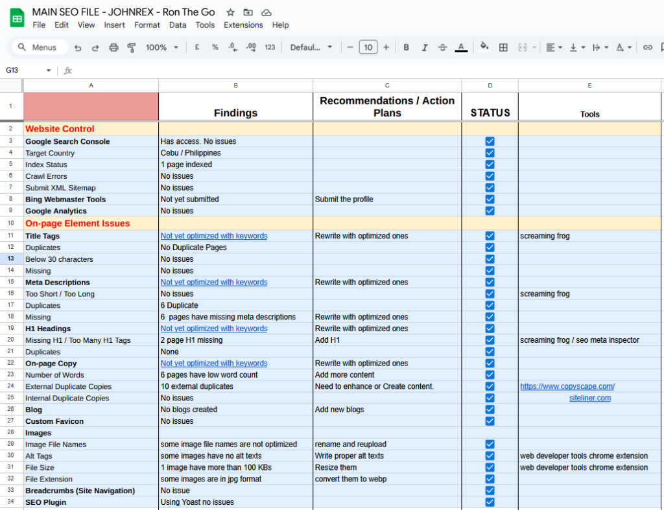Insert a link using the toolbar

point(648,47)
